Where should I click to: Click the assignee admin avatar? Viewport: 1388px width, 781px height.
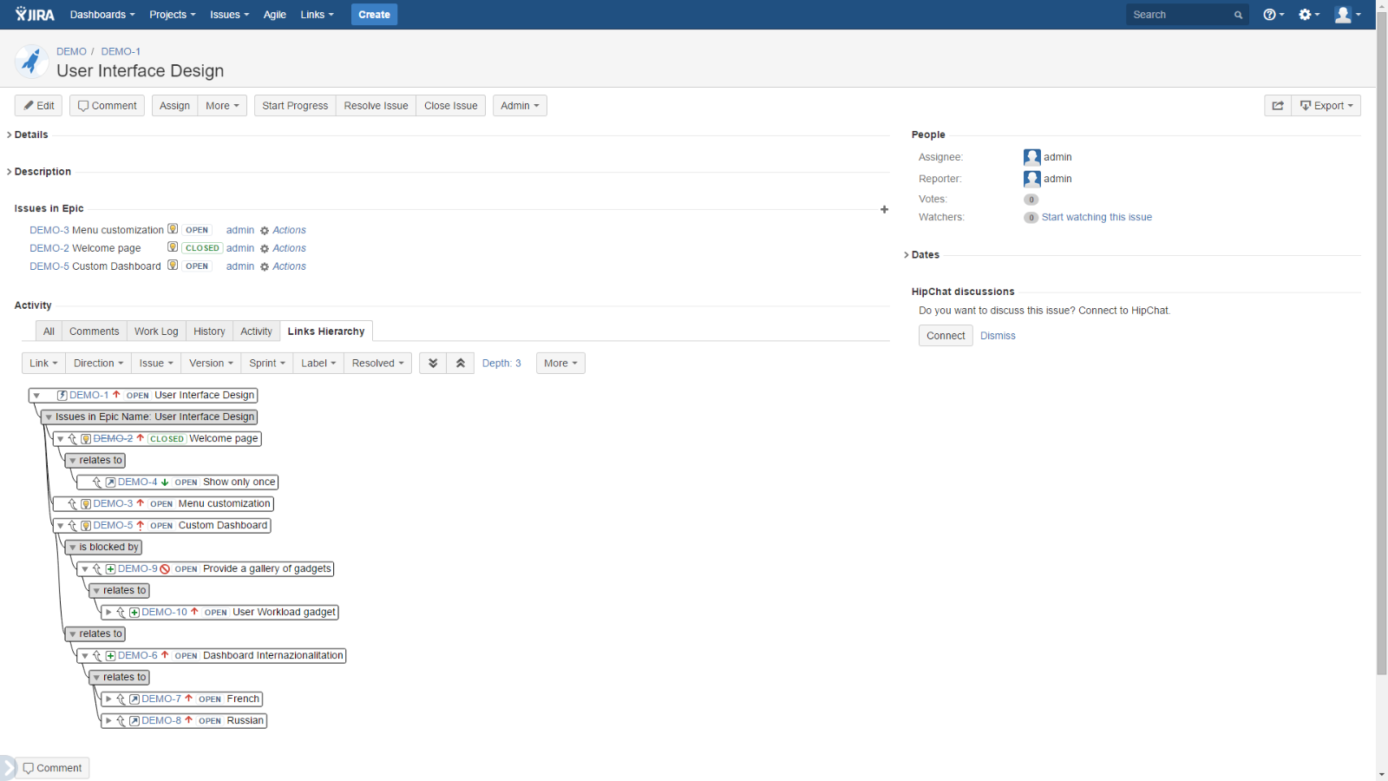point(1031,157)
